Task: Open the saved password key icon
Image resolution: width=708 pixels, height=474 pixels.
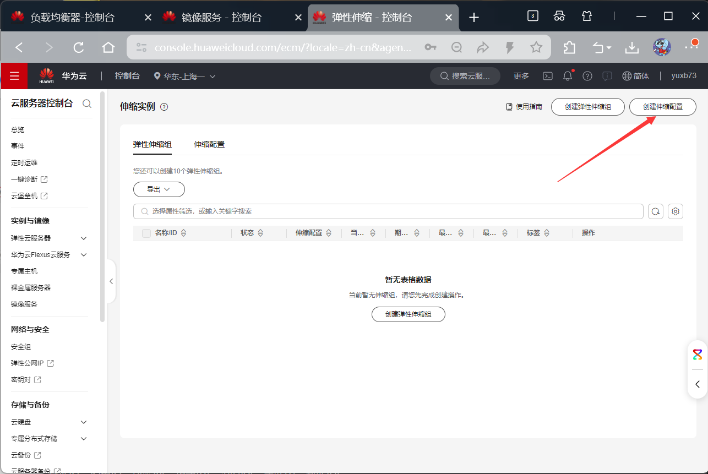Action: pos(431,48)
